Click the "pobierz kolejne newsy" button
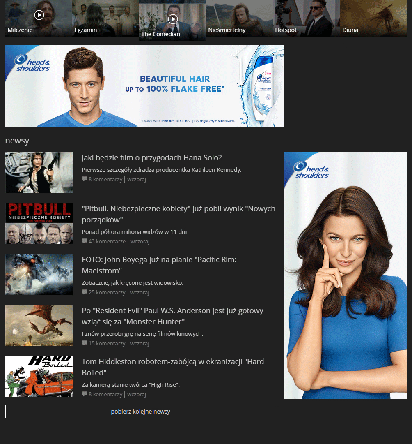412x444 pixels. pyautogui.click(x=140, y=411)
